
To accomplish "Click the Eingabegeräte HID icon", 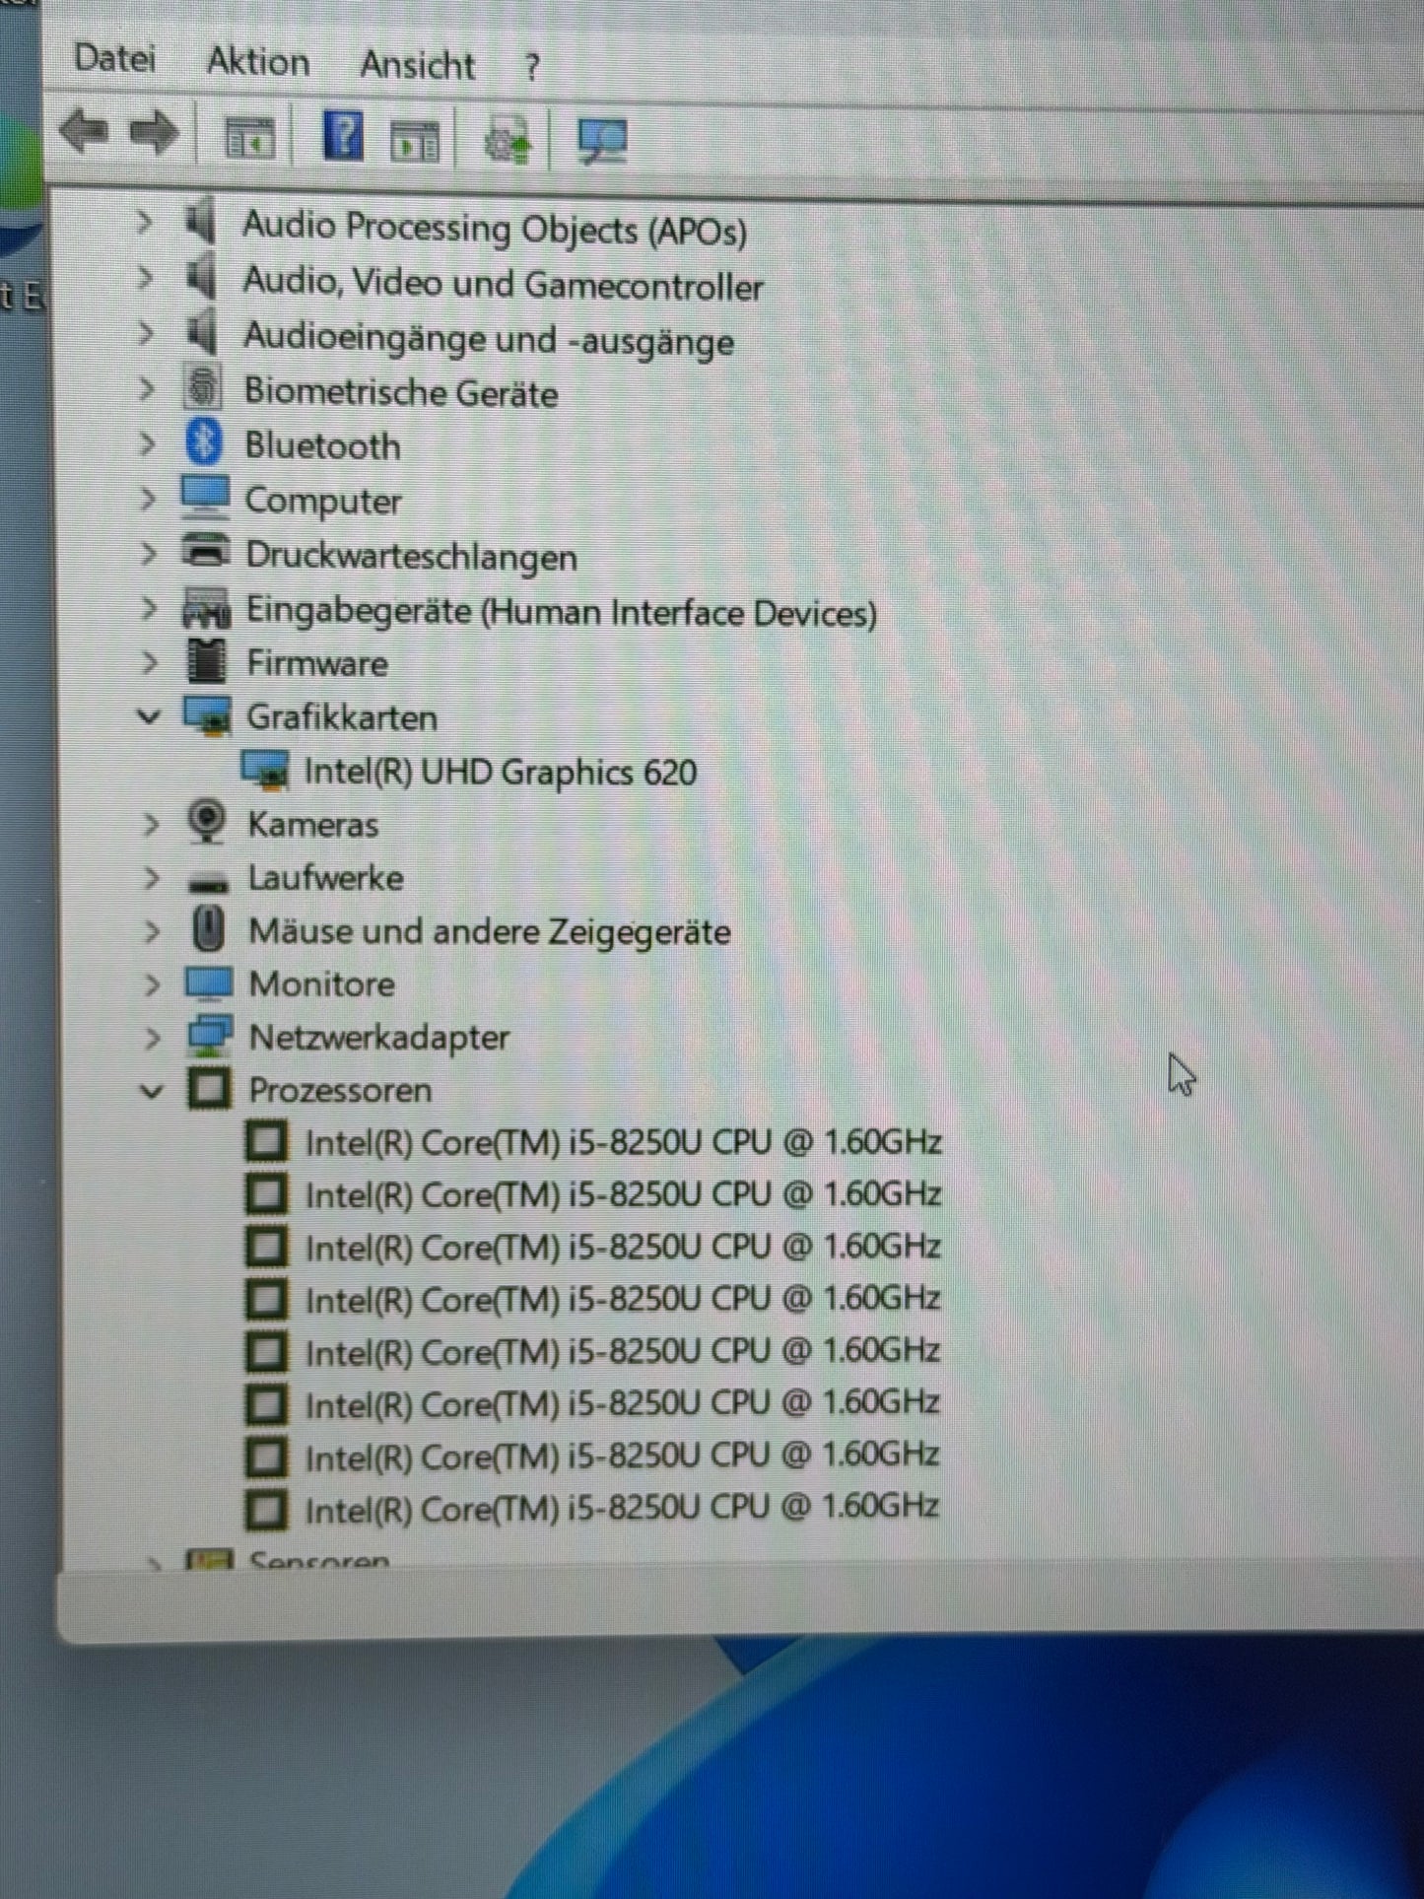I will [206, 607].
